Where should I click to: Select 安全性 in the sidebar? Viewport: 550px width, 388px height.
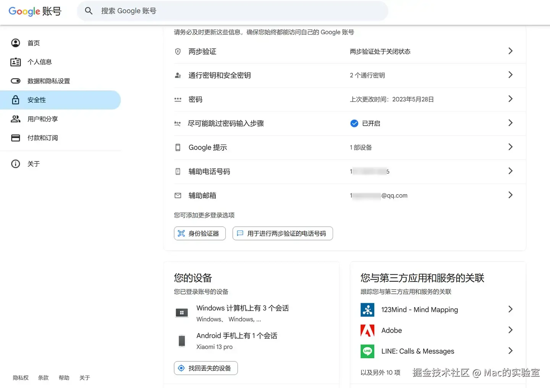(60, 100)
